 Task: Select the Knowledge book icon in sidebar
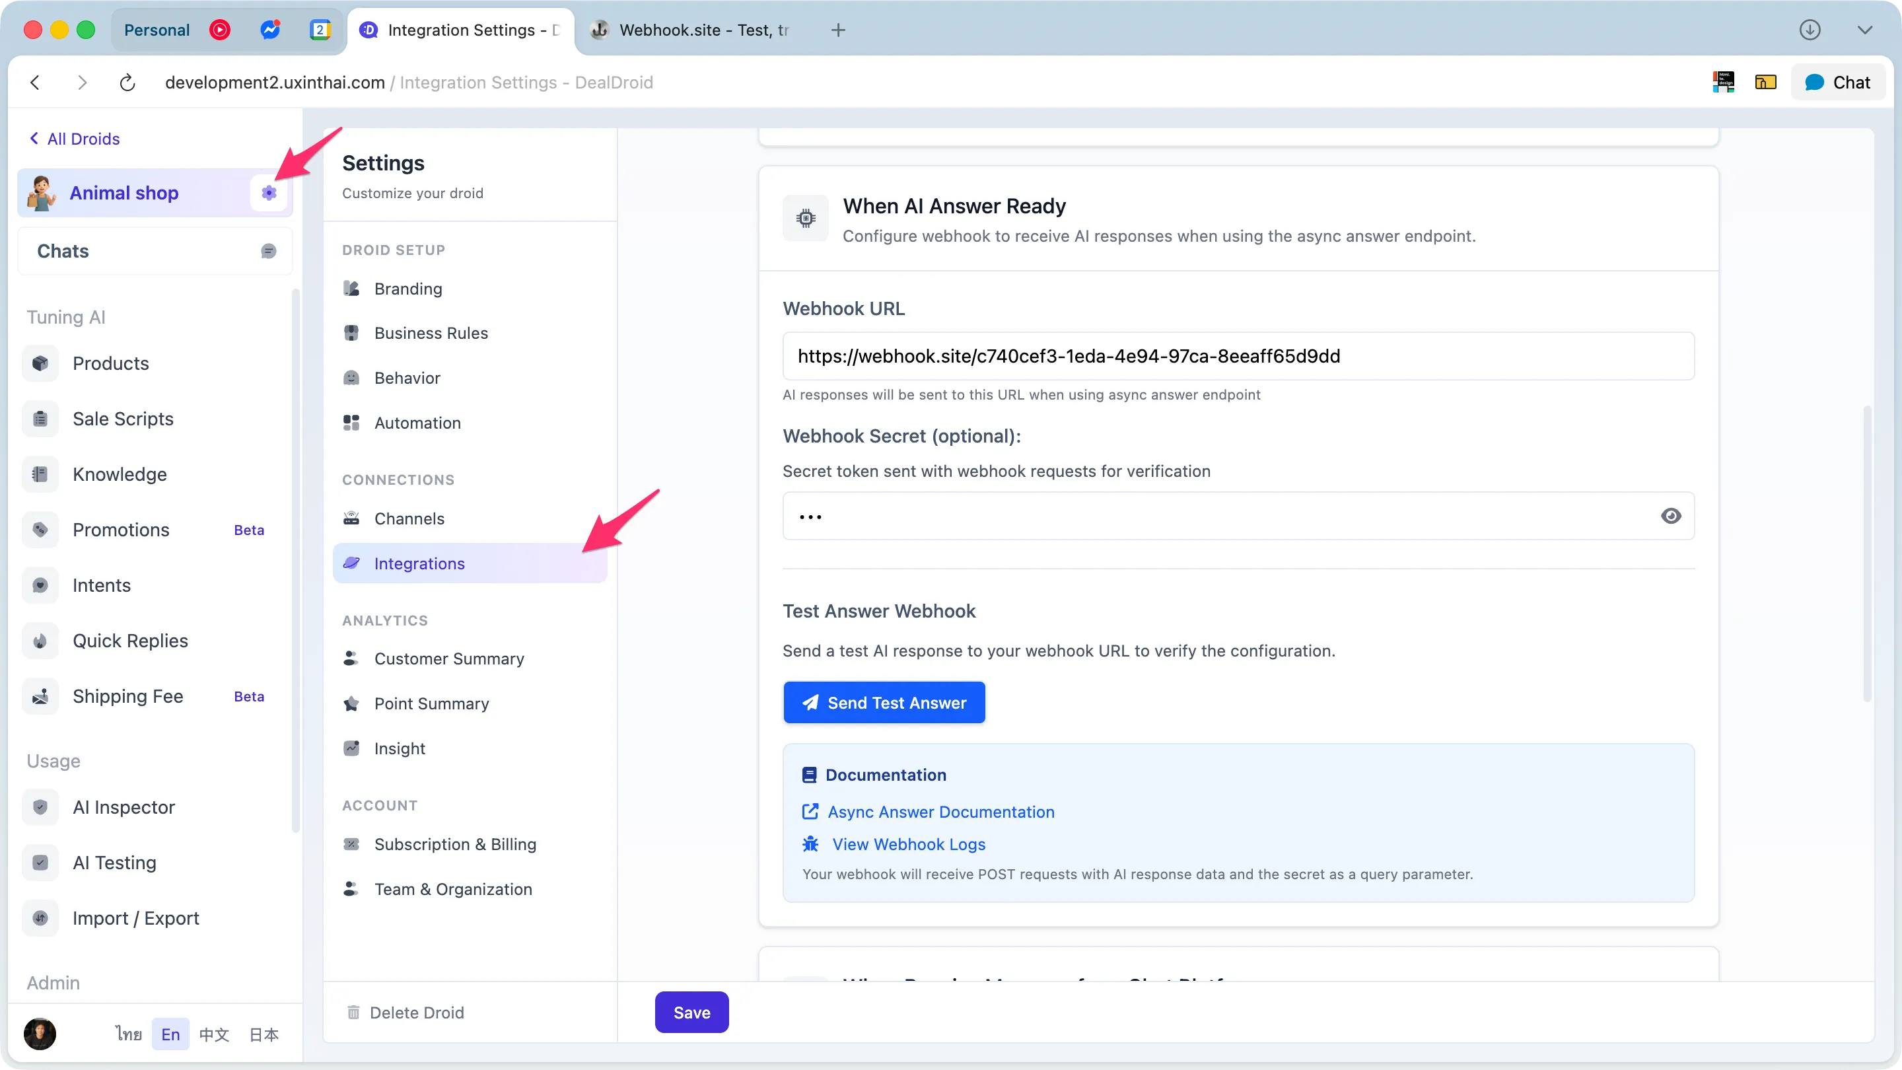click(40, 474)
